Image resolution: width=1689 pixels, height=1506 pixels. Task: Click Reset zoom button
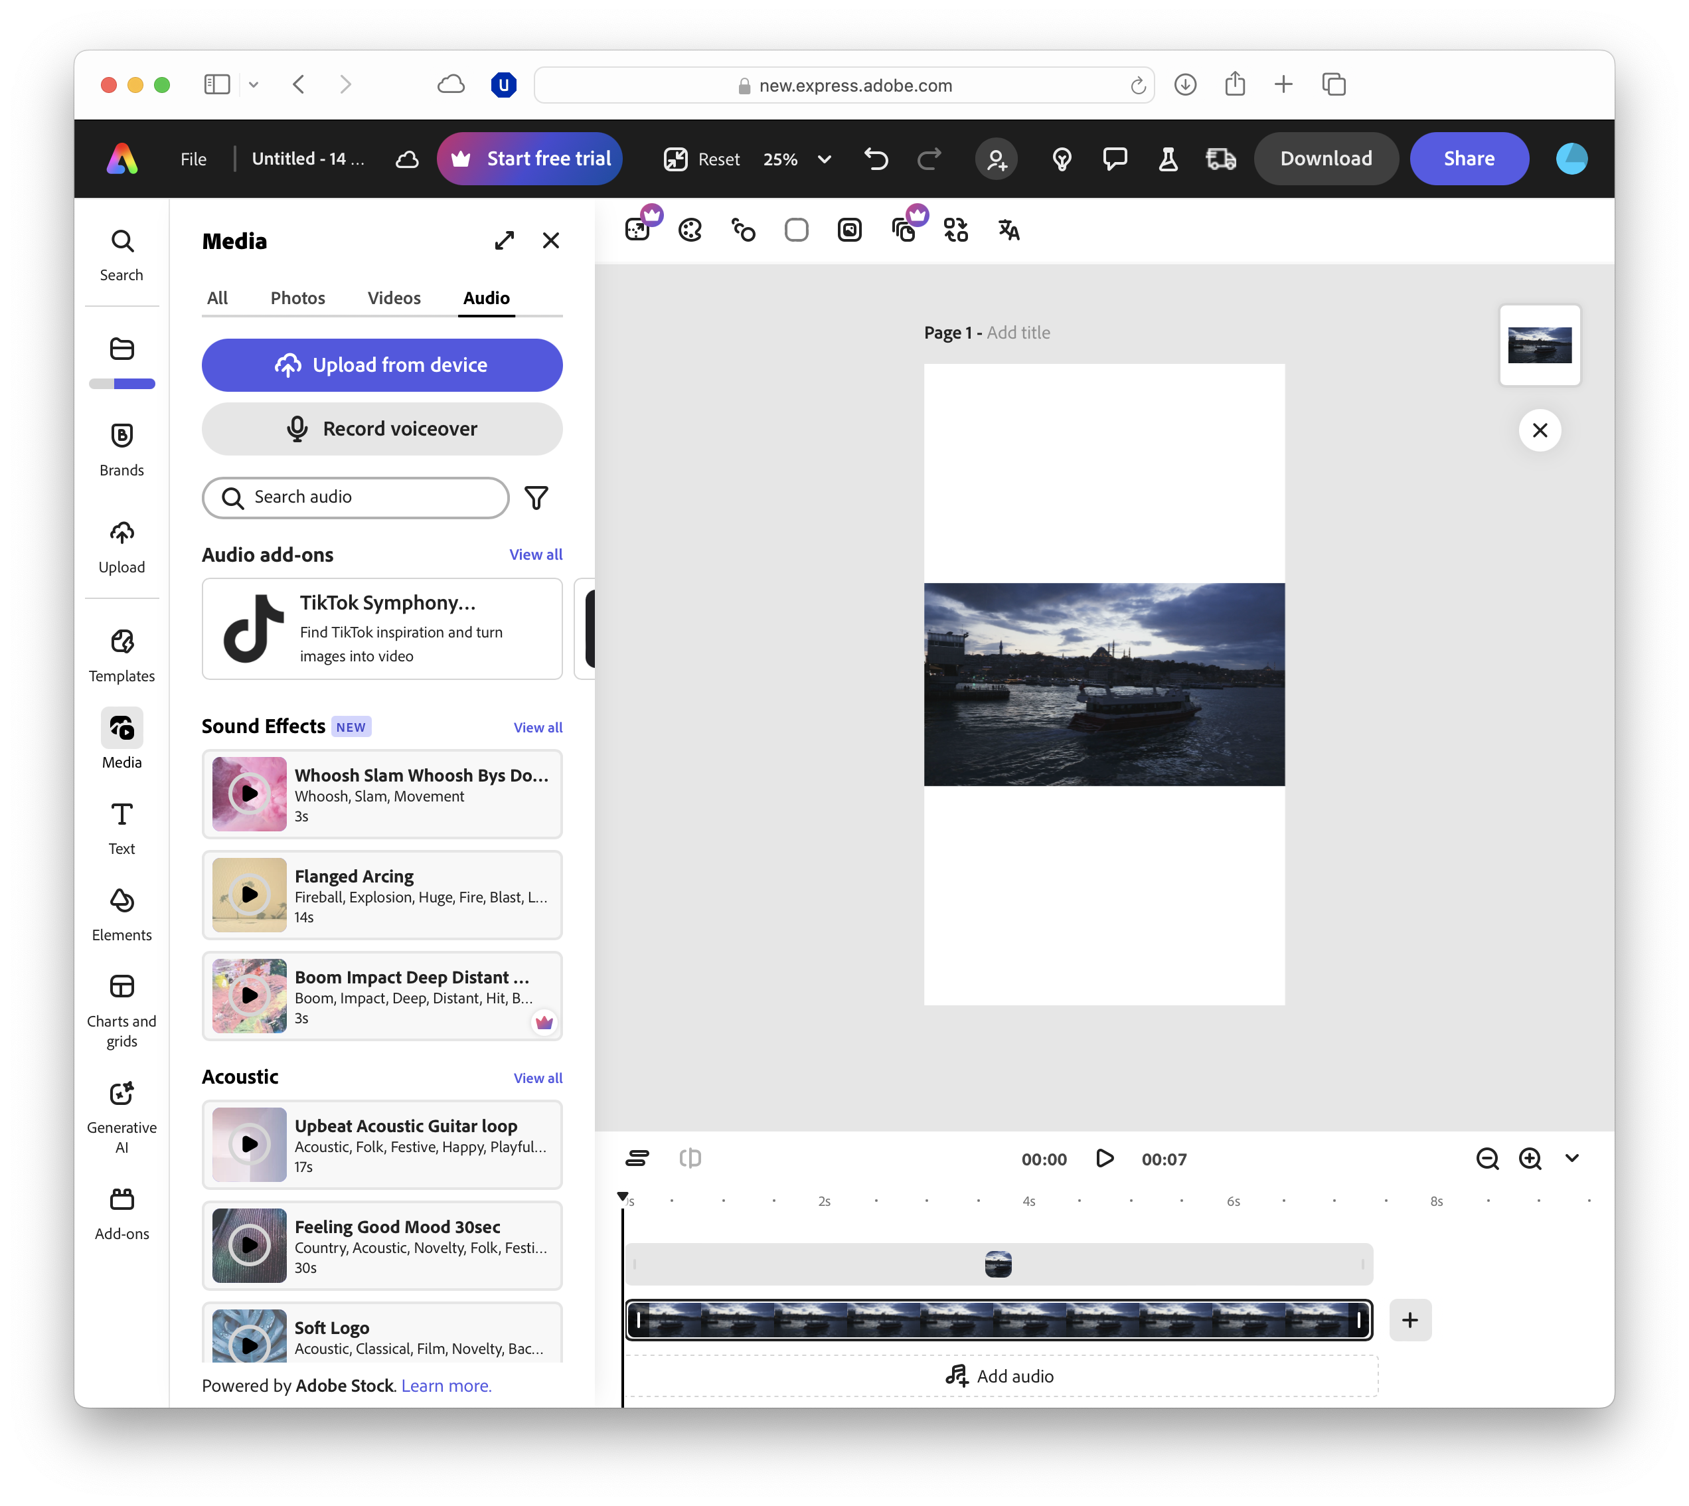(x=701, y=159)
